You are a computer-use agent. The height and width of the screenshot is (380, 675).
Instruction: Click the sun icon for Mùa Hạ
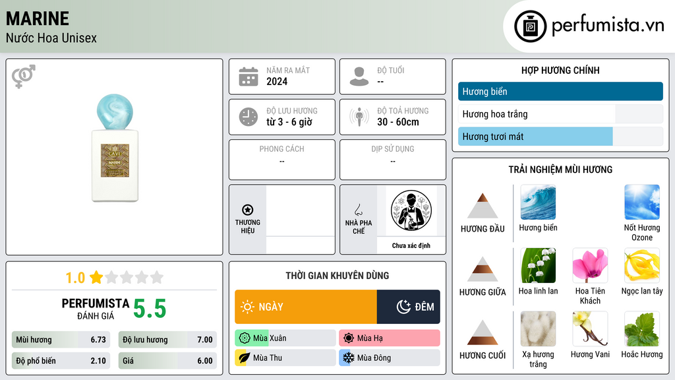click(349, 338)
